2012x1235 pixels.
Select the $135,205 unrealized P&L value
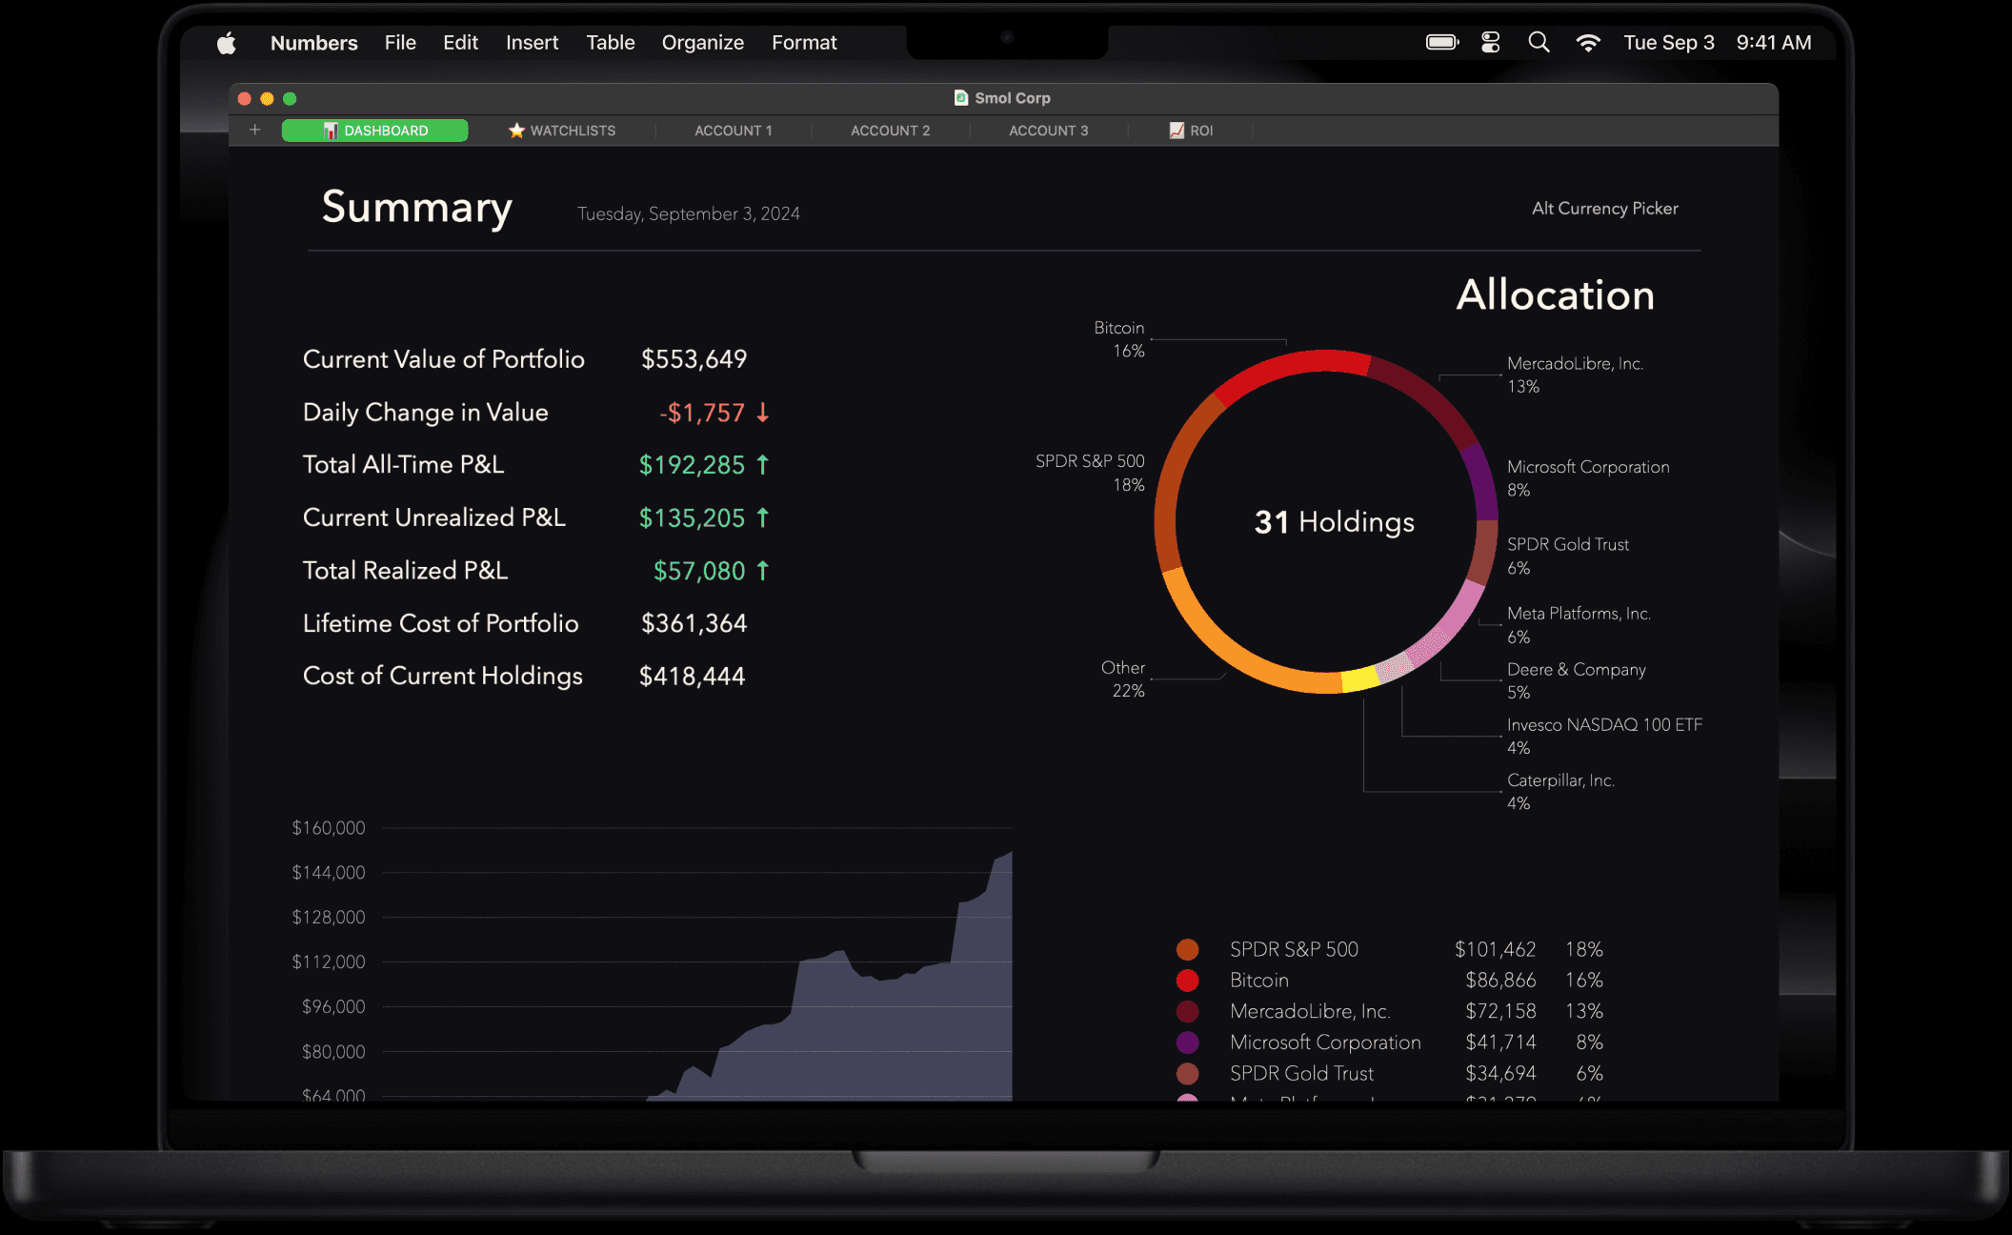click(x=692, y=518)
